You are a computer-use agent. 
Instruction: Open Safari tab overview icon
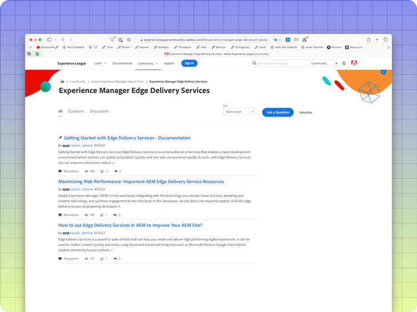(385, 40)
